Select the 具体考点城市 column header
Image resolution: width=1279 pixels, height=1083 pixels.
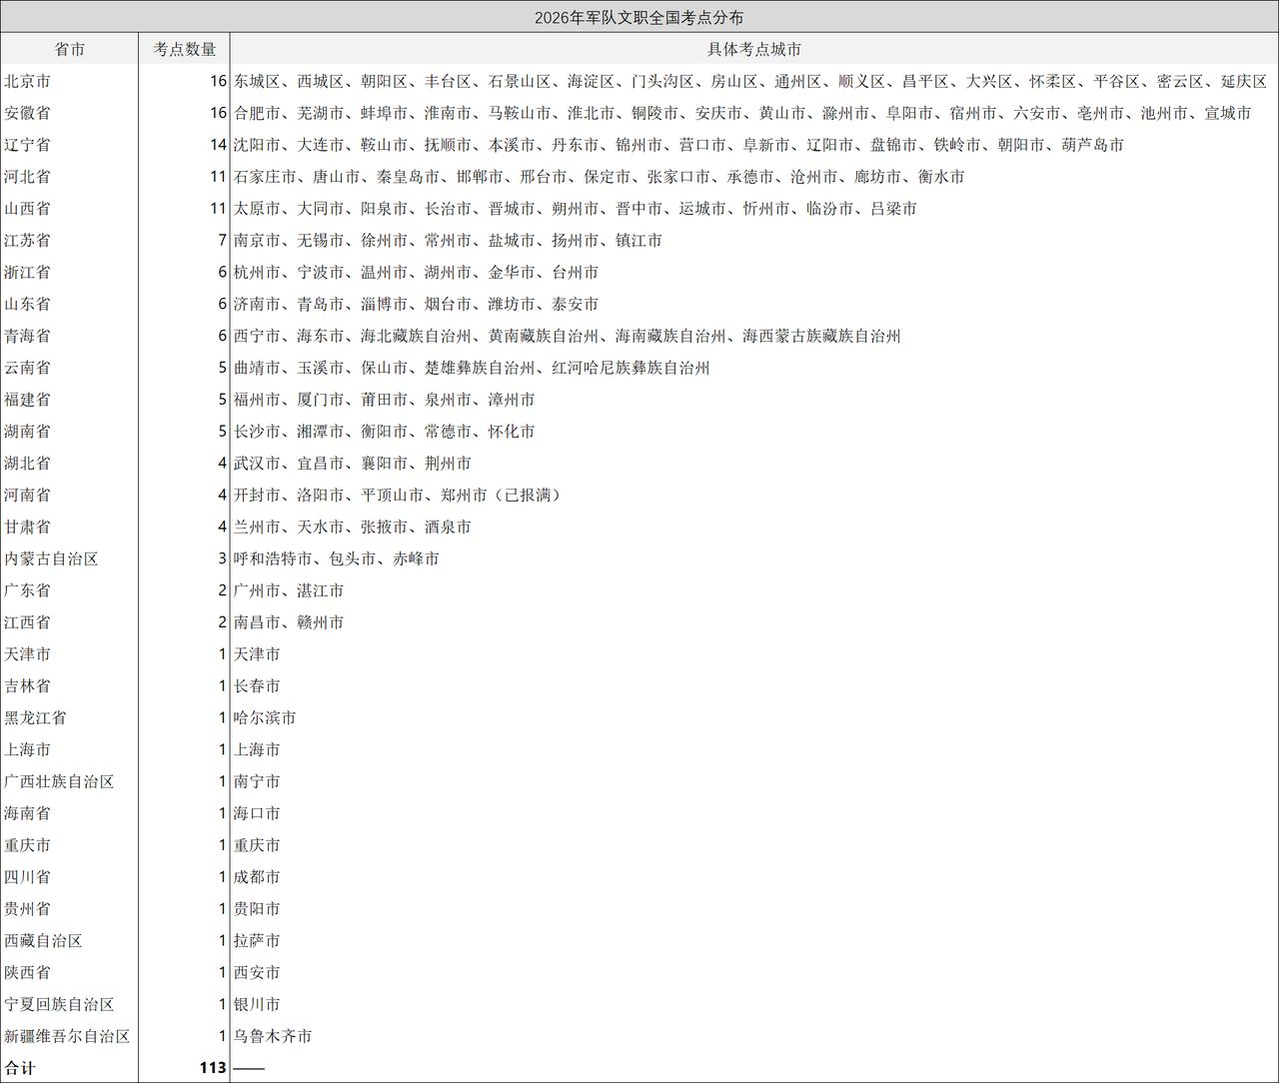(754, 49)
